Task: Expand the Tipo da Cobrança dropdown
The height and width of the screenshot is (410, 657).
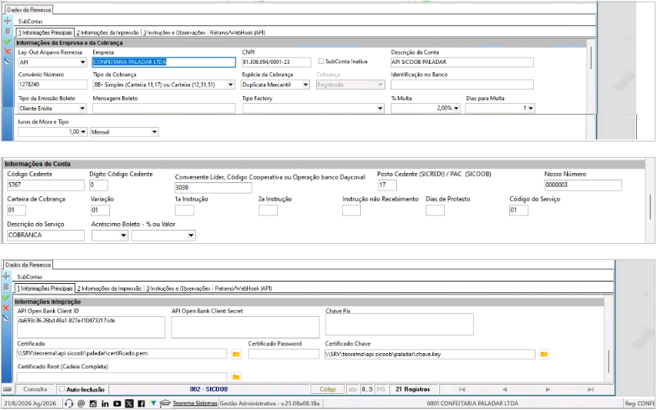Action: (231, 85)
